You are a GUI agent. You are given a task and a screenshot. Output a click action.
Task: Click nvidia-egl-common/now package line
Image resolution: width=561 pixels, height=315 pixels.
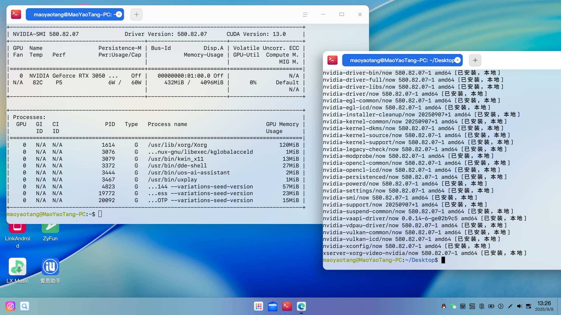click(411, 101)
